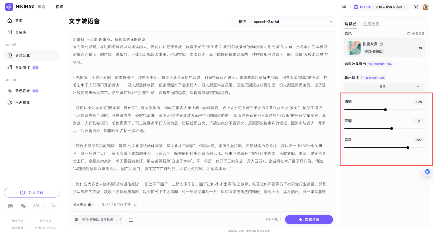Click 语速 value field 1.26
The height and width of the screenshot is (232, 434).
tap(419, 102)
